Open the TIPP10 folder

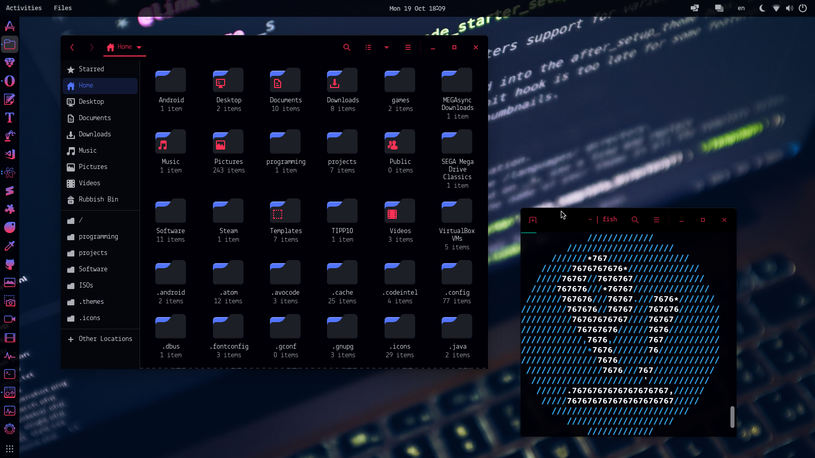pyautogui.click(x=342, y=211)
